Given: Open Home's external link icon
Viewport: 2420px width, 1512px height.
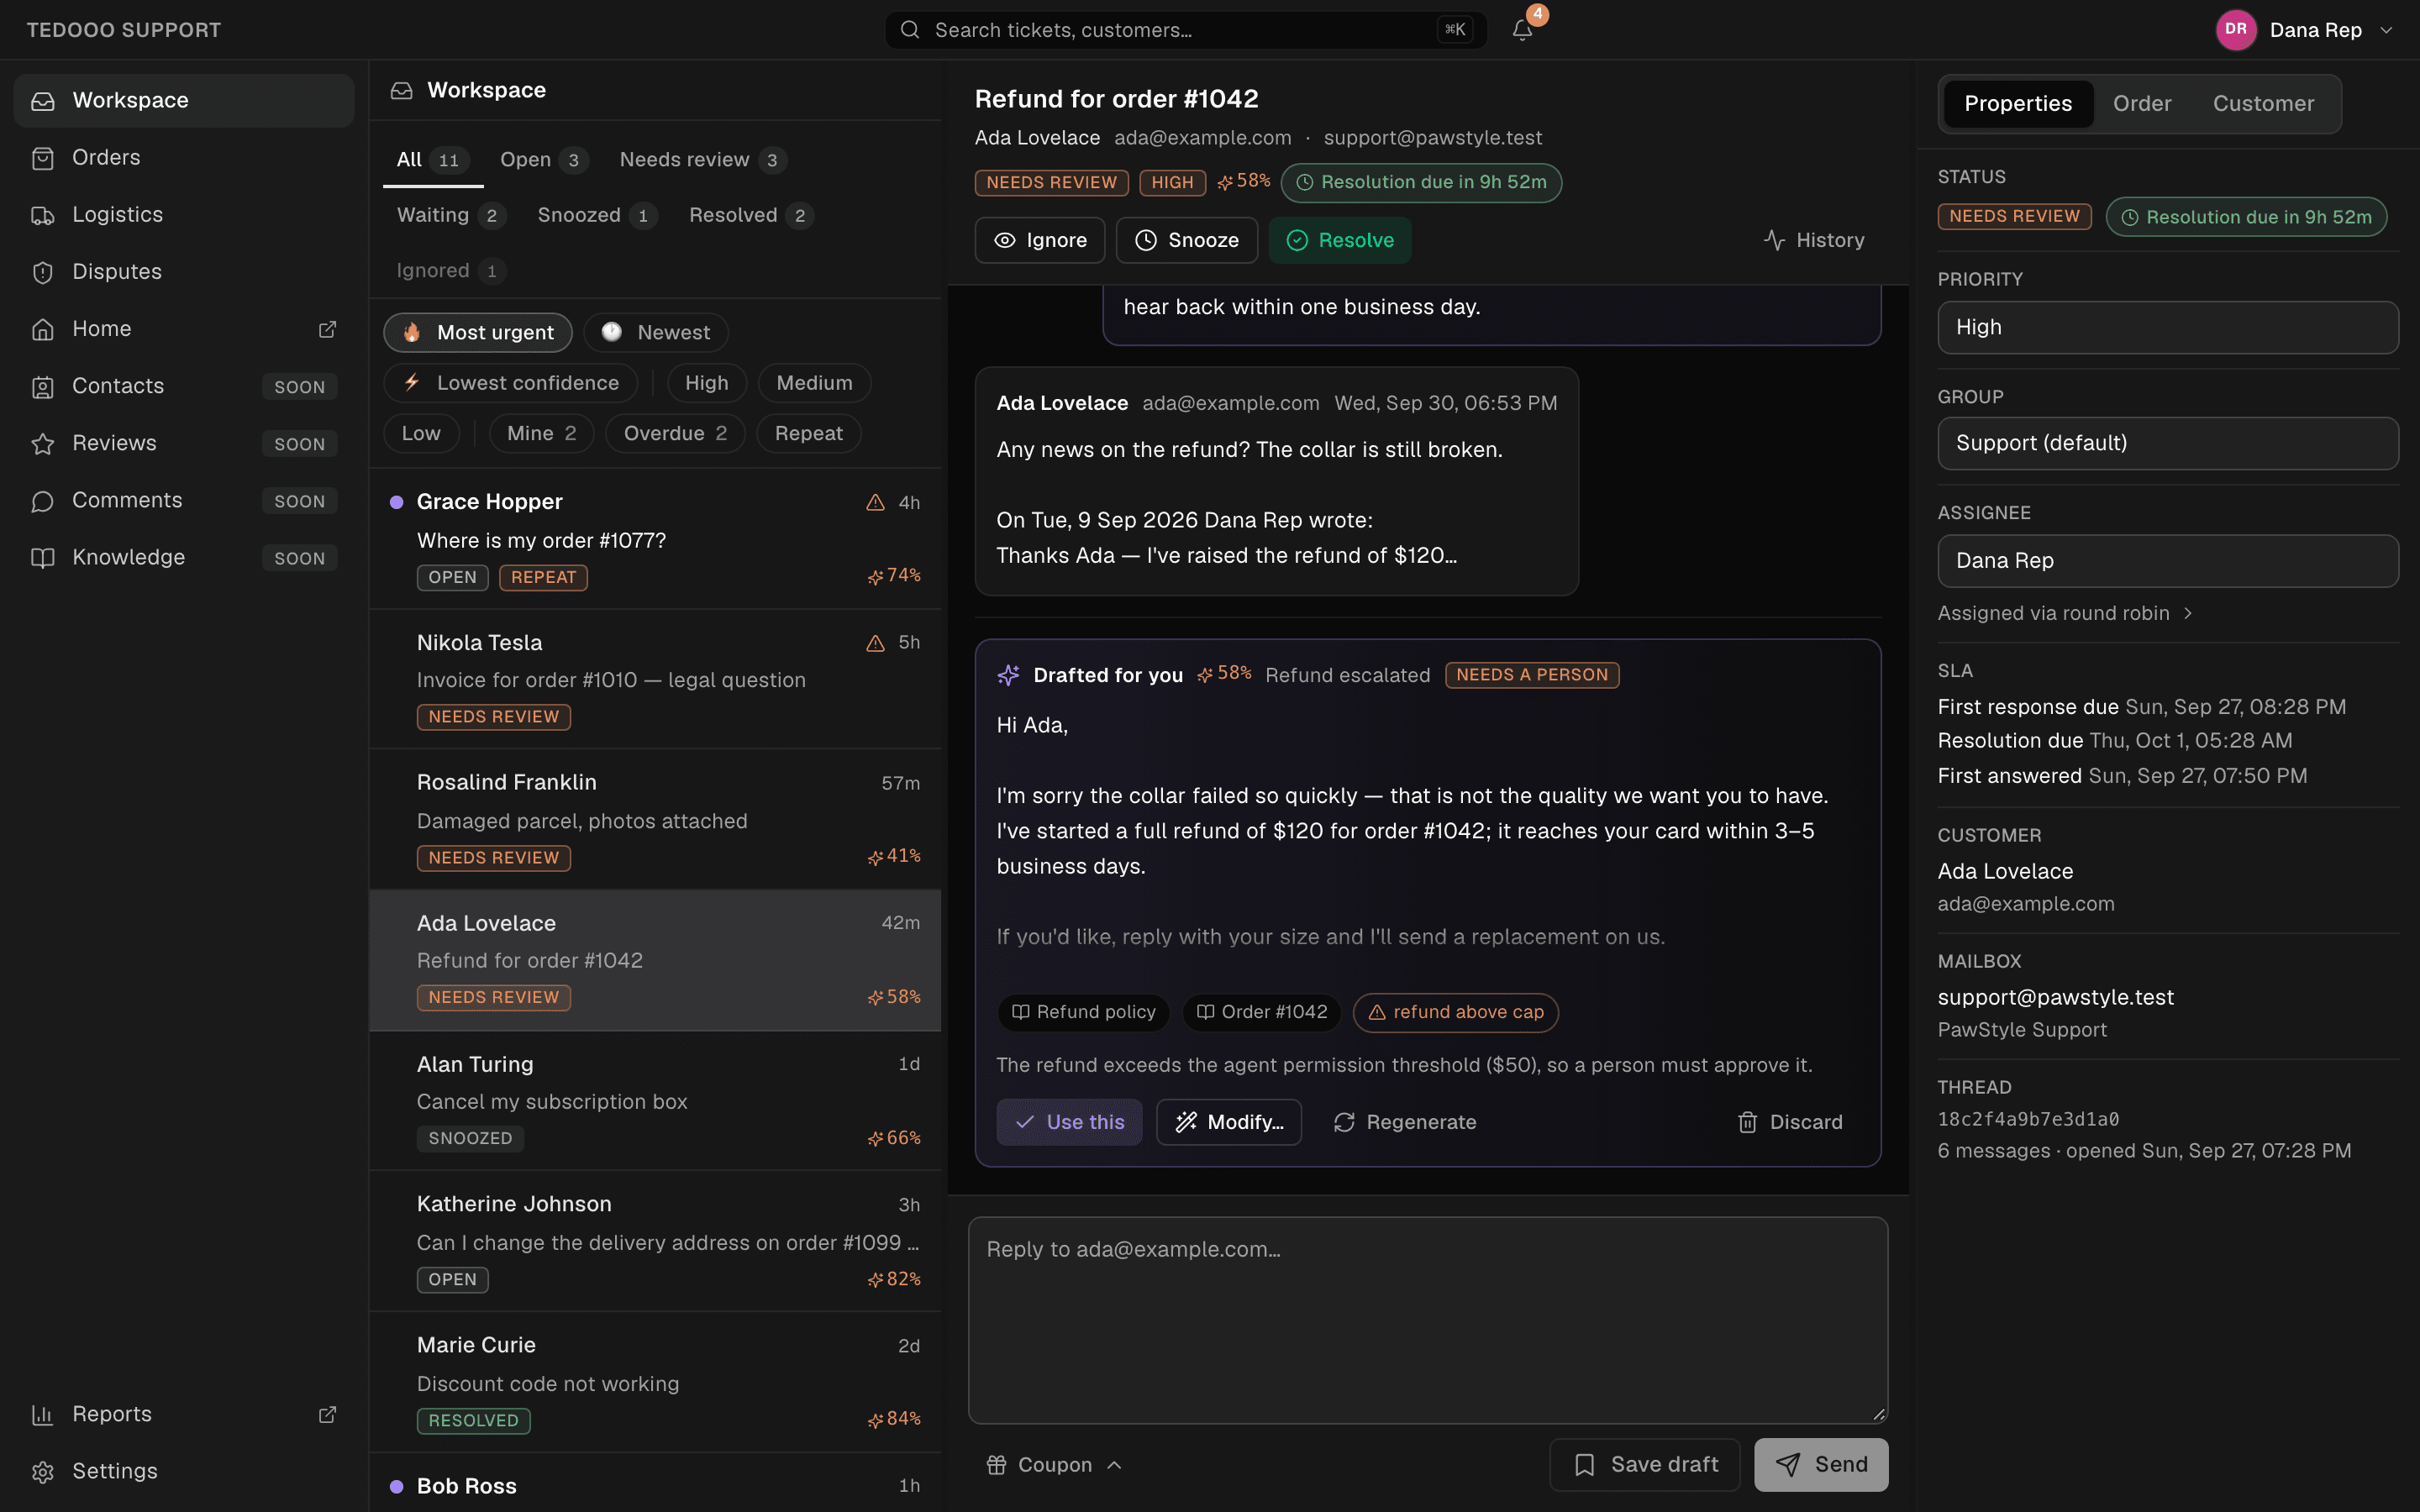Looking at the screenshot, I should coord(327,329).
